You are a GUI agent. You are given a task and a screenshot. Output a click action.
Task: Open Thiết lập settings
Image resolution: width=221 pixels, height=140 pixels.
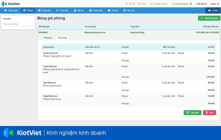pyautogui.click(x=201, y=4)
